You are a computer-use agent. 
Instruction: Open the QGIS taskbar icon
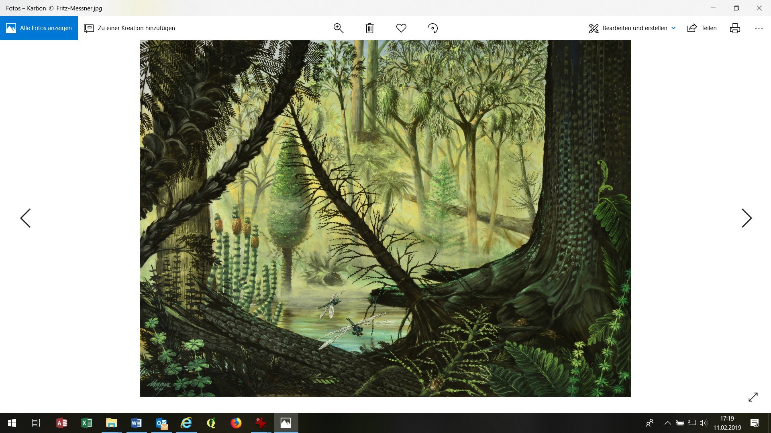tap(211, 423)
